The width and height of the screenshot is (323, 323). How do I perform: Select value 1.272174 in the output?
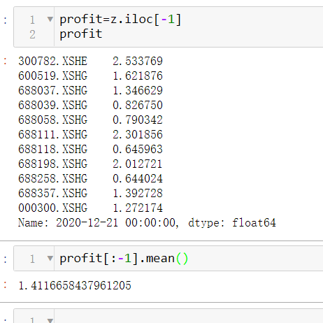tap(138, 208)
